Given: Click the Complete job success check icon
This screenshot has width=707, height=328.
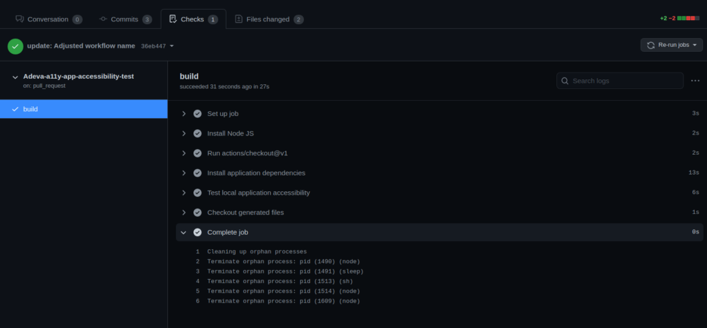Looking at the screenshot, I should 197,232.
